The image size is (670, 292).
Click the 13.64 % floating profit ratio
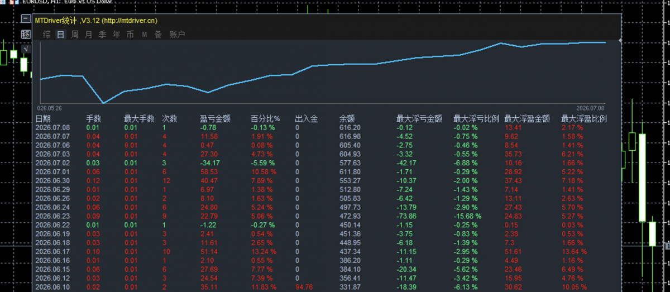click(575, 252)
